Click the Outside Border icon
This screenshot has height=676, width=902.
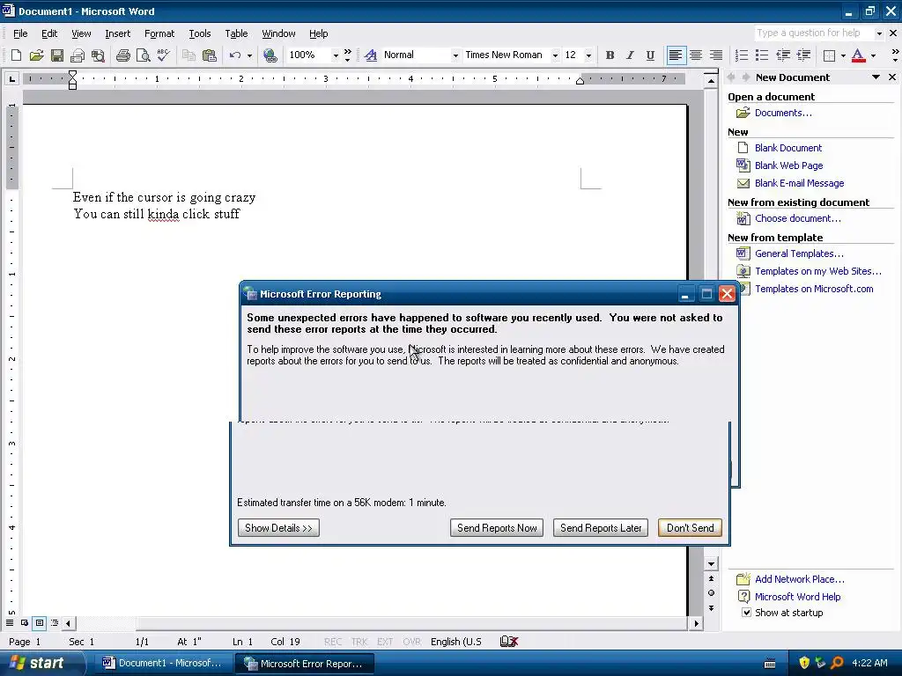[829, 55]
